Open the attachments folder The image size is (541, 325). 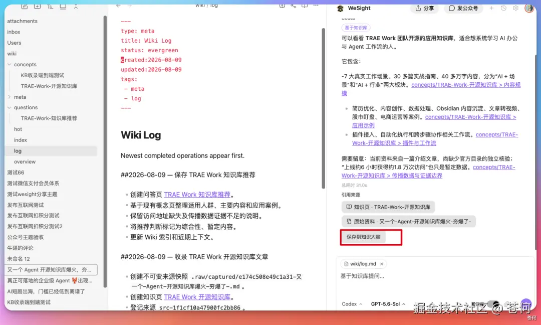pyautogui.click(x=22, y=21)
